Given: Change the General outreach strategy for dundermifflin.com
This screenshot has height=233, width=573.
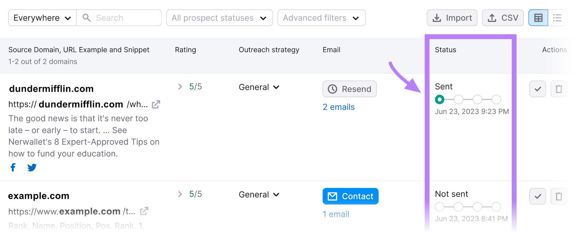Looking at the screenshot, I should point(259,87).
